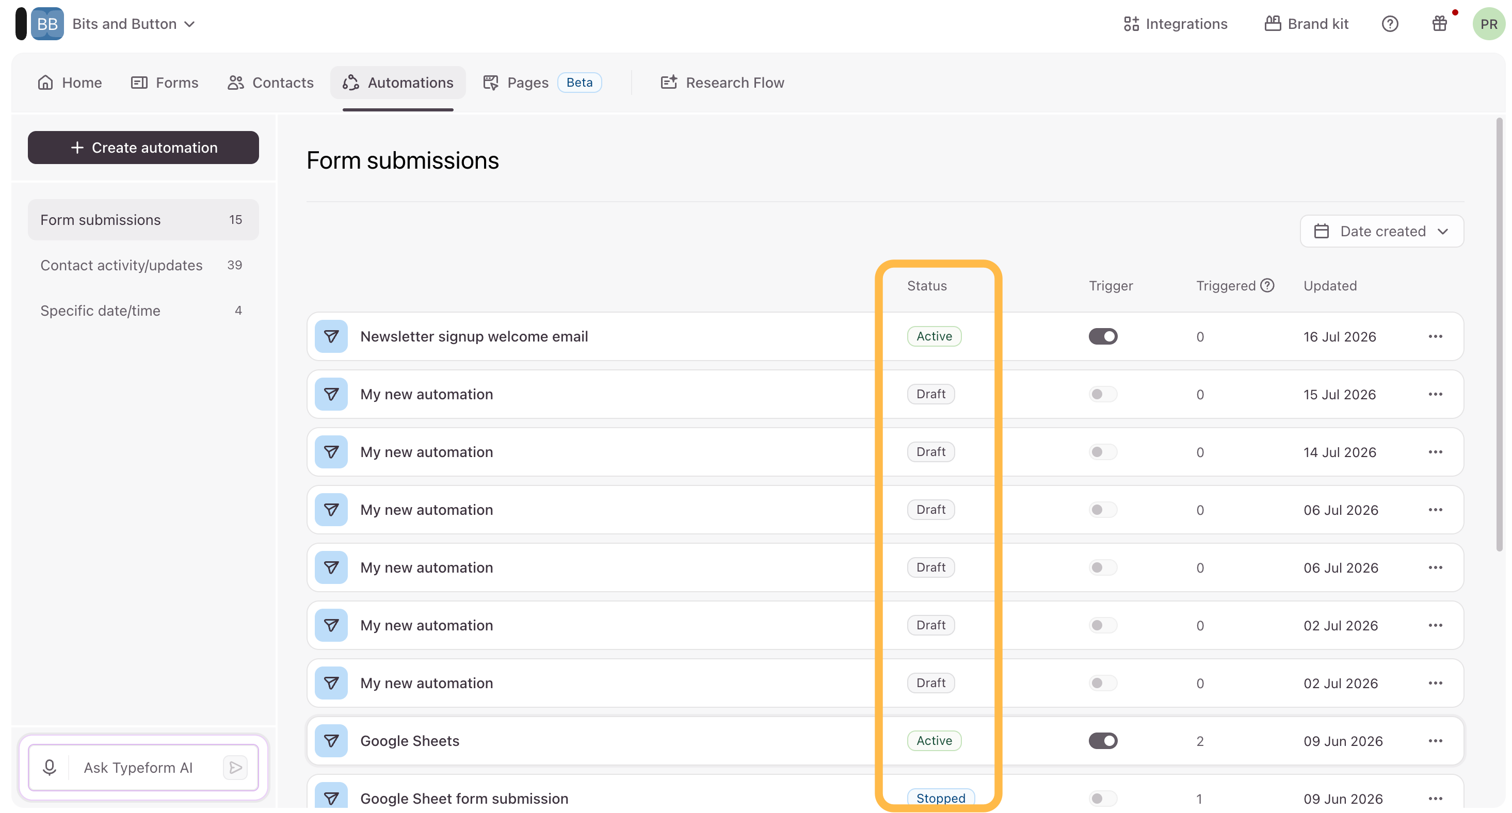Toggle the Google Sheet form submission trigger
The image size is (1512, 813).
(x=1103, y=799)
